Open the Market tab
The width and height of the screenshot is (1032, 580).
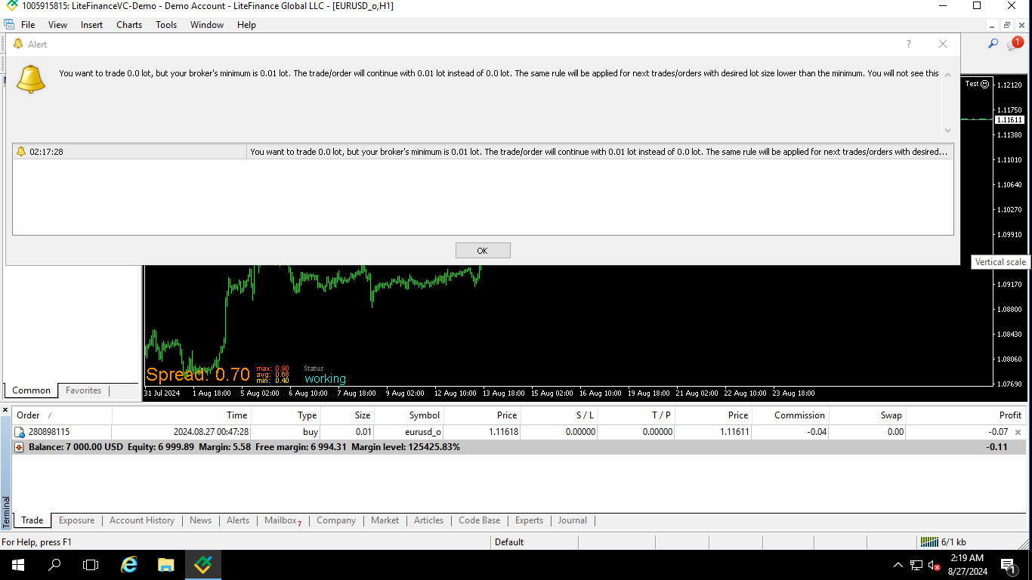click(x=385, y=520)
